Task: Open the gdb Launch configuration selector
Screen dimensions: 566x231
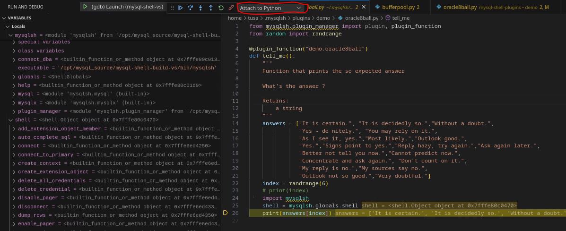Action: click(127, 7)
